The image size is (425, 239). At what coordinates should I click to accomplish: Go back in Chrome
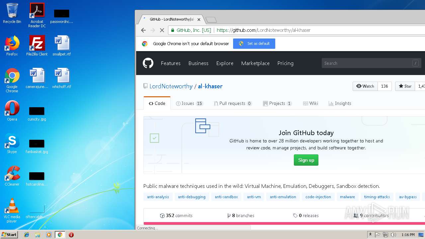(143, 30)
